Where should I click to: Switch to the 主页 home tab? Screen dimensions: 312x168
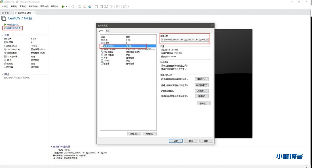(x=7, y=13)
